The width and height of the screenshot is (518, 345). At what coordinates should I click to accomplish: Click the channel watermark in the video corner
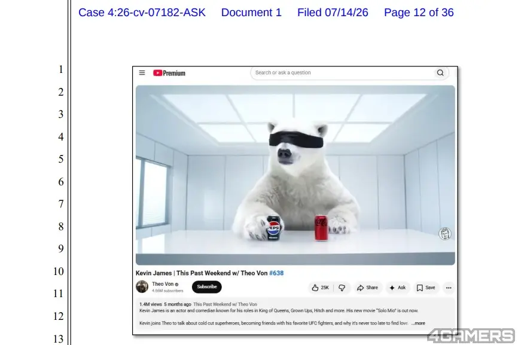(x=444, y=233)
